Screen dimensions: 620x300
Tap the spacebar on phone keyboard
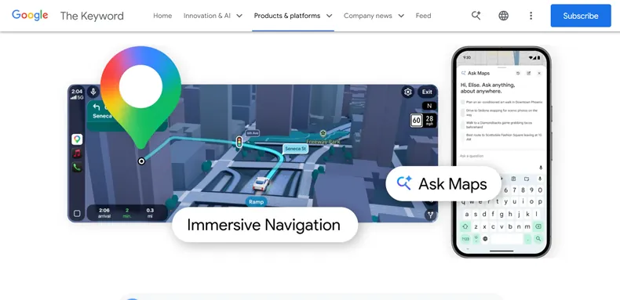click(x=507, y=239)
